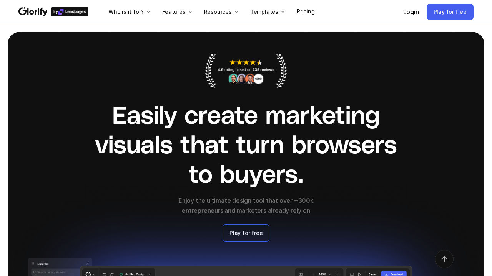Click the fit-to-screen frame icon
Image resolution: width=492 pixels, height=276 pixels.
click(x=301, y=274)
